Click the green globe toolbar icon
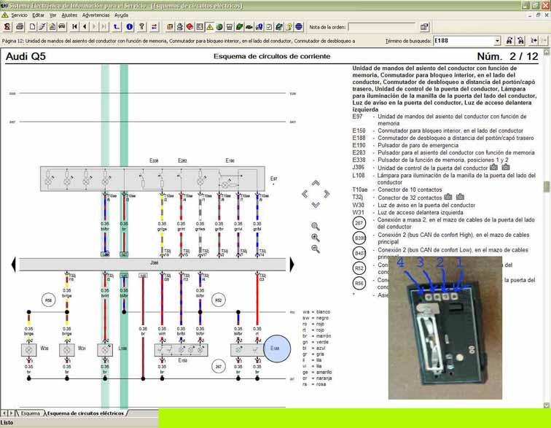The width and height of the screenshot is (551, 428). click(219, 27)
